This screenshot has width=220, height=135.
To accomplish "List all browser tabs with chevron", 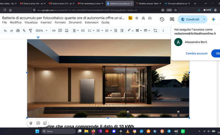I will point(206,3).
